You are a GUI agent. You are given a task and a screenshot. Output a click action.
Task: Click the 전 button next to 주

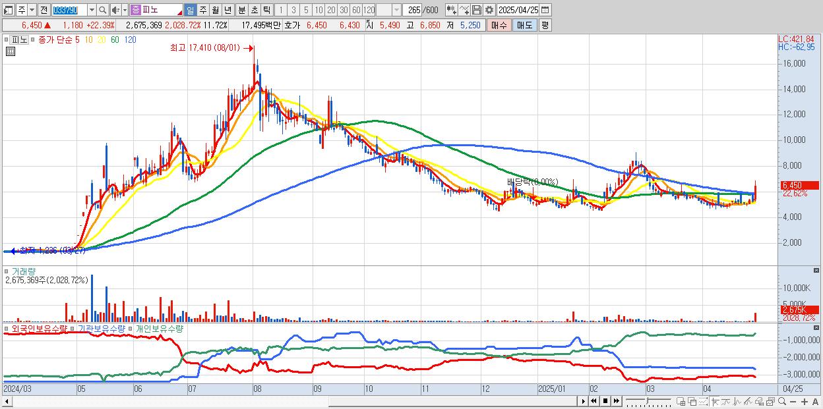pos(44,10)
